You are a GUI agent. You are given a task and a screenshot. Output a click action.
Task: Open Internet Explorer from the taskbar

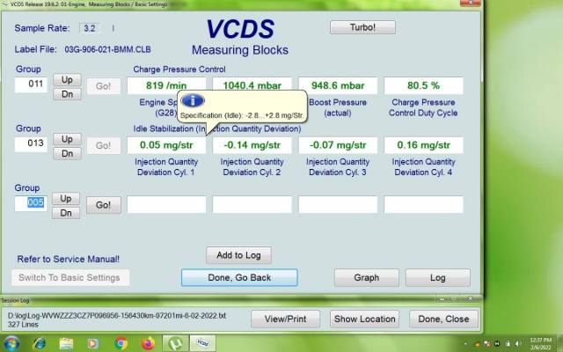point(40,342)
